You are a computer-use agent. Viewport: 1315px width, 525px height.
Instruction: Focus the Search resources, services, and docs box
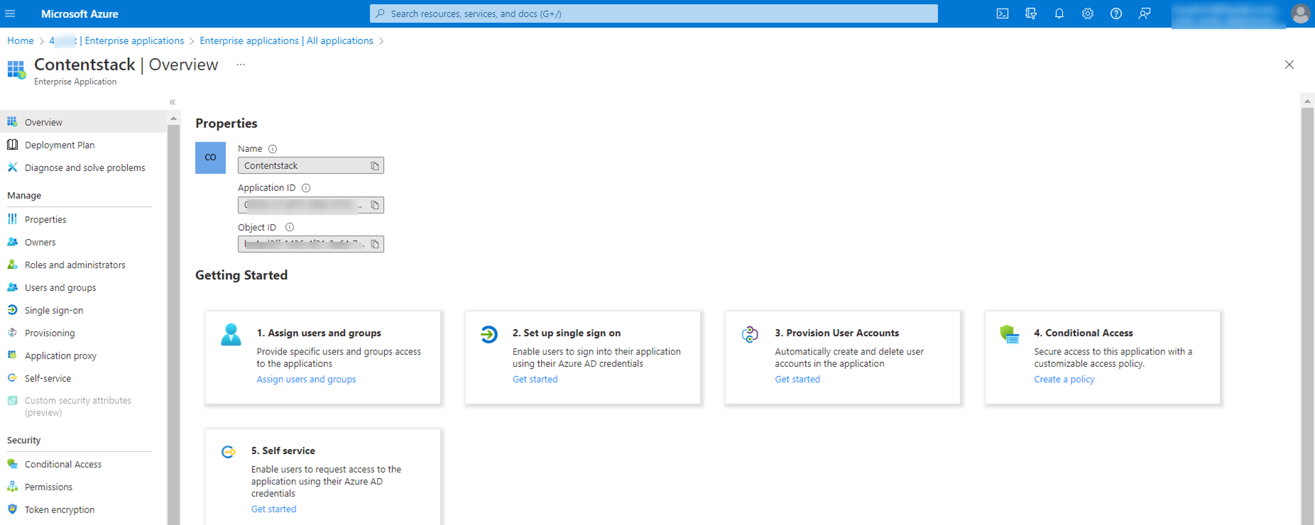click(653, 14)
